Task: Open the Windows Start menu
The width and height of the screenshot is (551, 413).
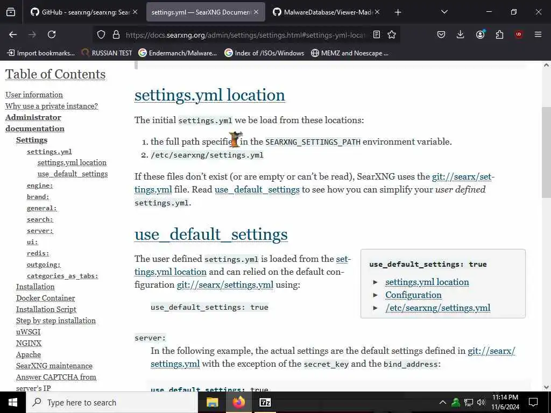Action: [x=13, y=402]
